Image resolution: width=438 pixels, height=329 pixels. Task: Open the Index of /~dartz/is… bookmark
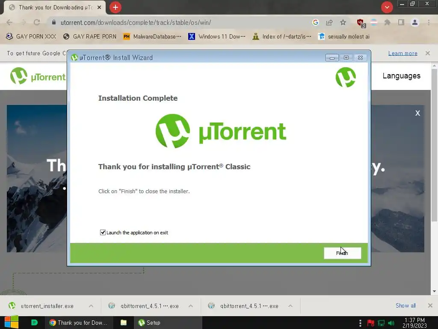[282, 37]
